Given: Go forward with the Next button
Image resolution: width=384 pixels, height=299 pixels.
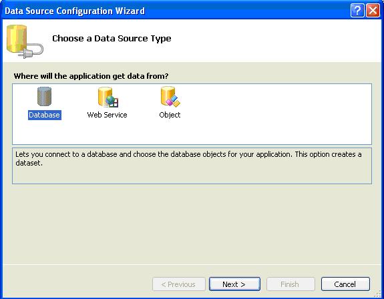Looking at the screenshot, I should coord(234,284).
